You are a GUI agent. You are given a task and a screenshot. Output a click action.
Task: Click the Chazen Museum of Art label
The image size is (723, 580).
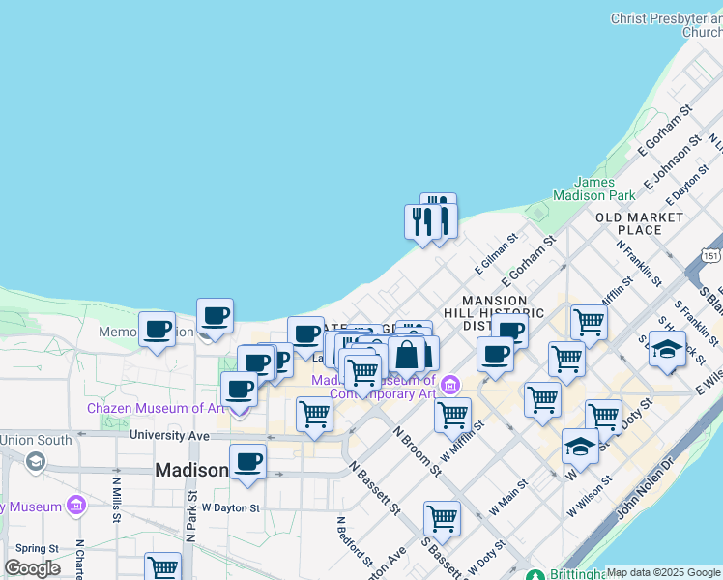coord(156,409)
